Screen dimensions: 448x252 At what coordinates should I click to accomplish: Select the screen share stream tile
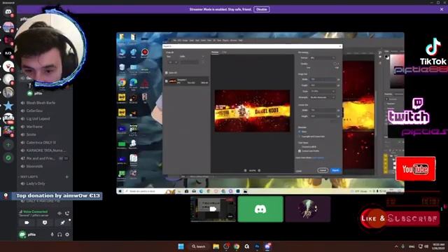213,209
